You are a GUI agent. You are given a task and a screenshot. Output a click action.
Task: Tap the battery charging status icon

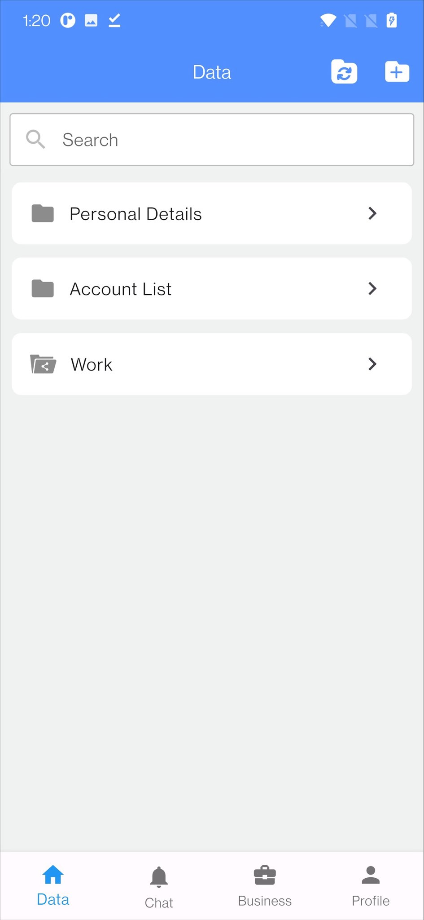click(392, 21)
